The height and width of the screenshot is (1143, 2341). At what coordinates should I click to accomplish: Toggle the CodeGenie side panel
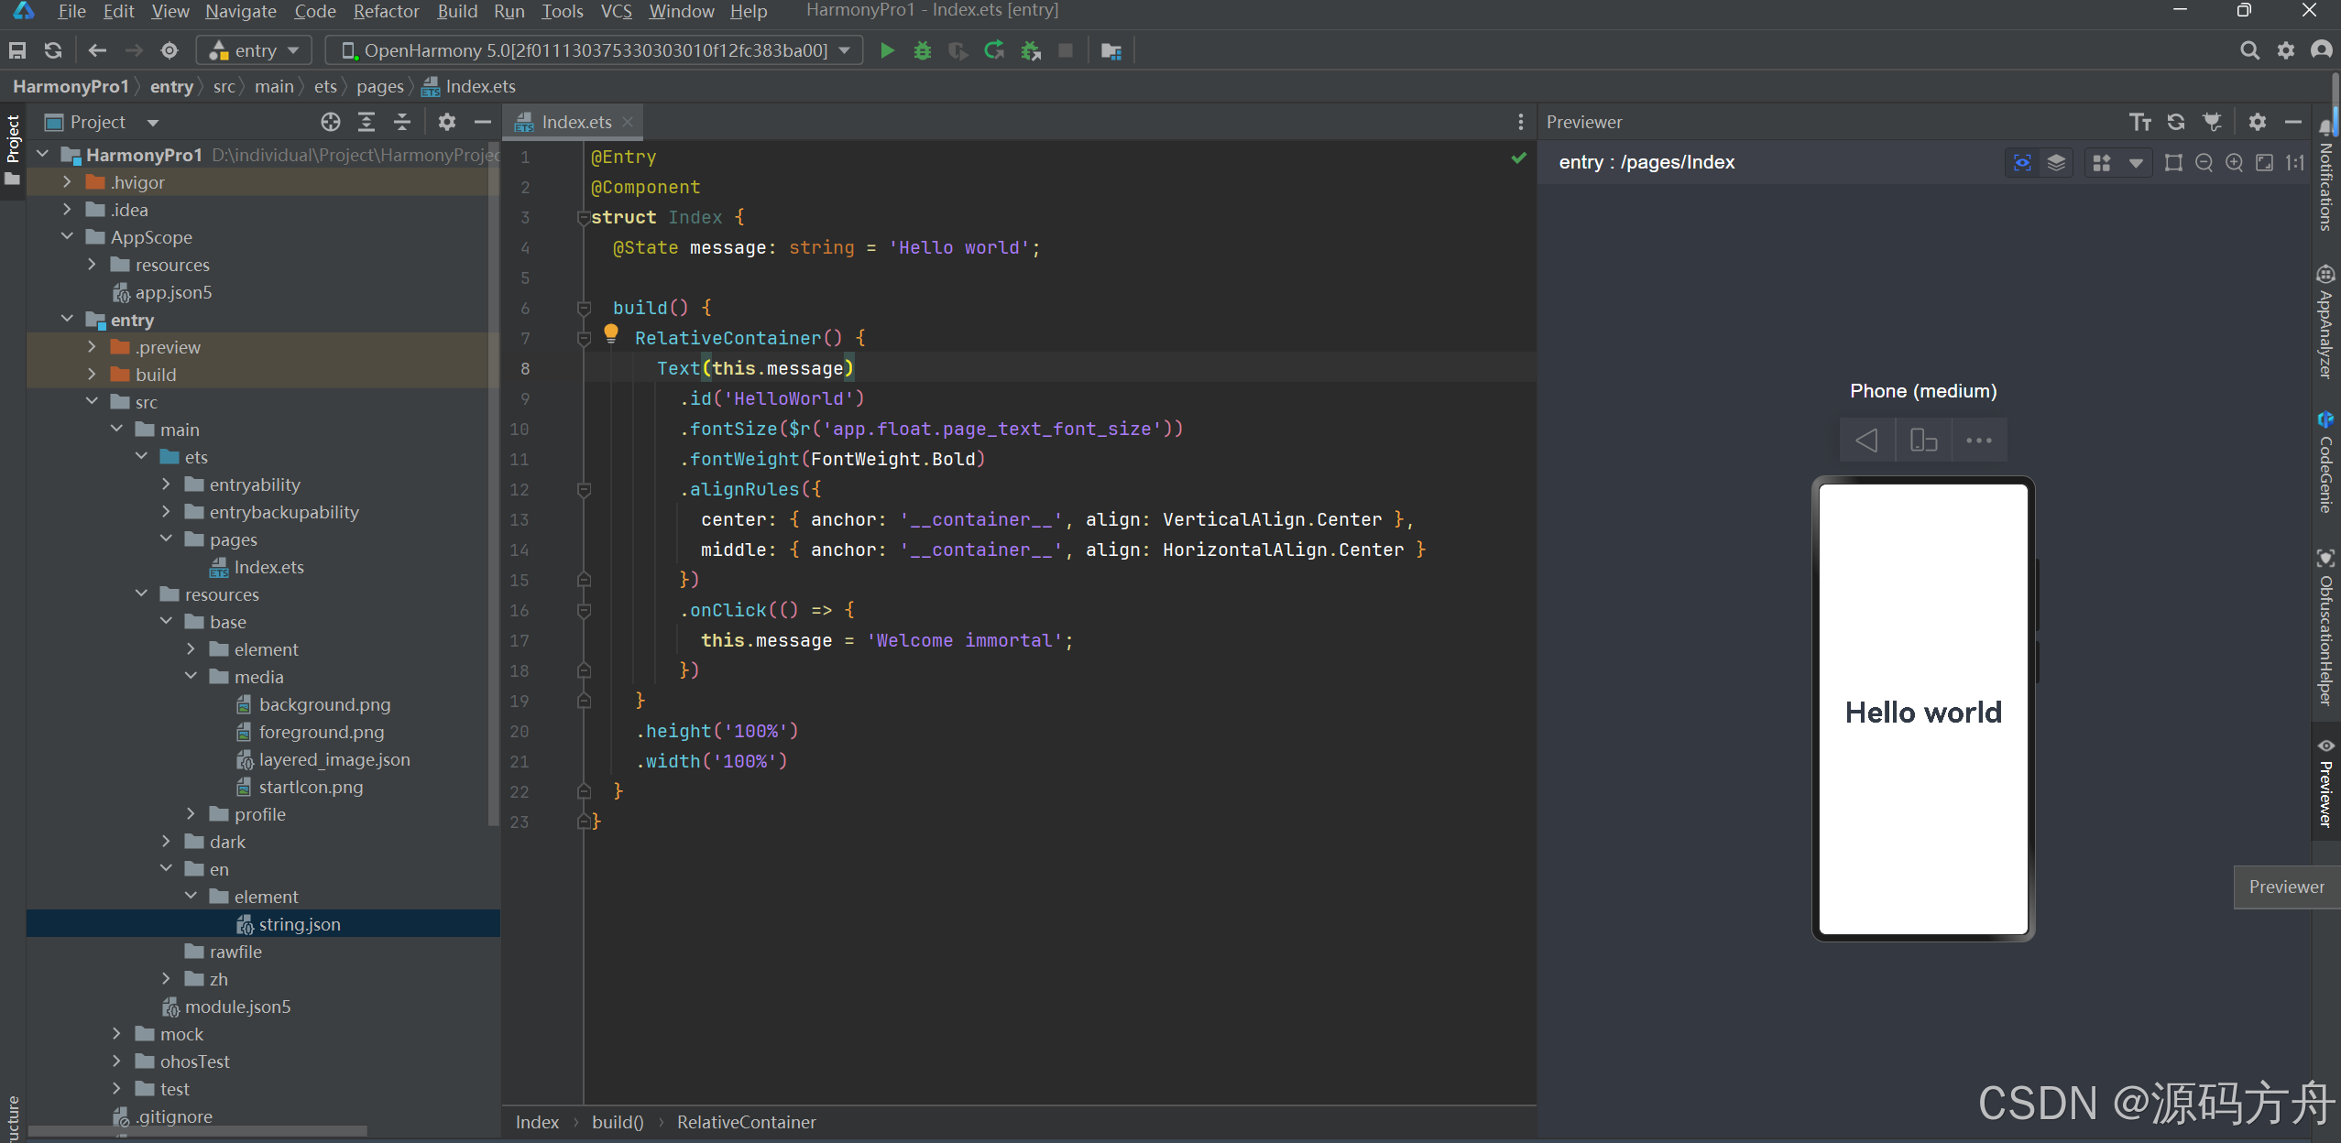pyautogui.click(x=2325, y=463)
